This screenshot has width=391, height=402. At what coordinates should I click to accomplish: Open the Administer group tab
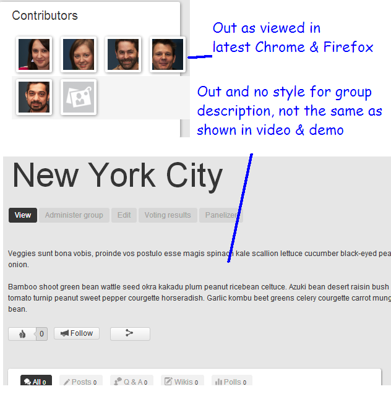(74, 215)
